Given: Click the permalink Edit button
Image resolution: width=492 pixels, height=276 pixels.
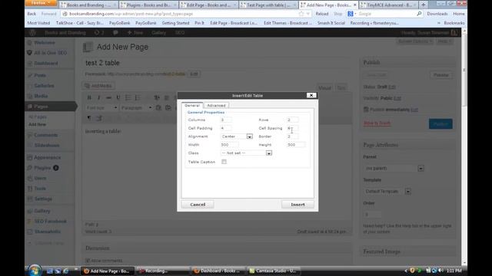Looking at the screenshot, I should point(194,74).
